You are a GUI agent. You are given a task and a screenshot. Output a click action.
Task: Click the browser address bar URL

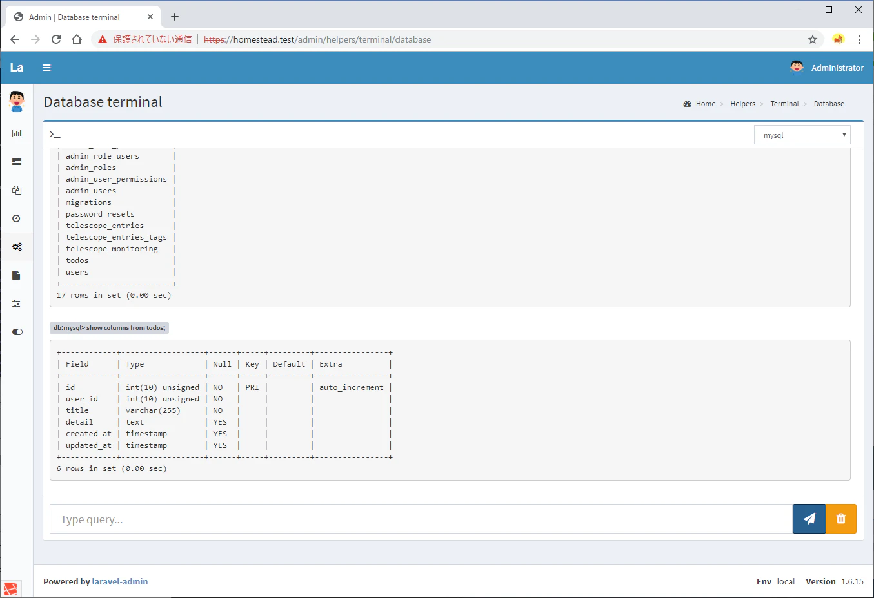click(x=317, y=39)
